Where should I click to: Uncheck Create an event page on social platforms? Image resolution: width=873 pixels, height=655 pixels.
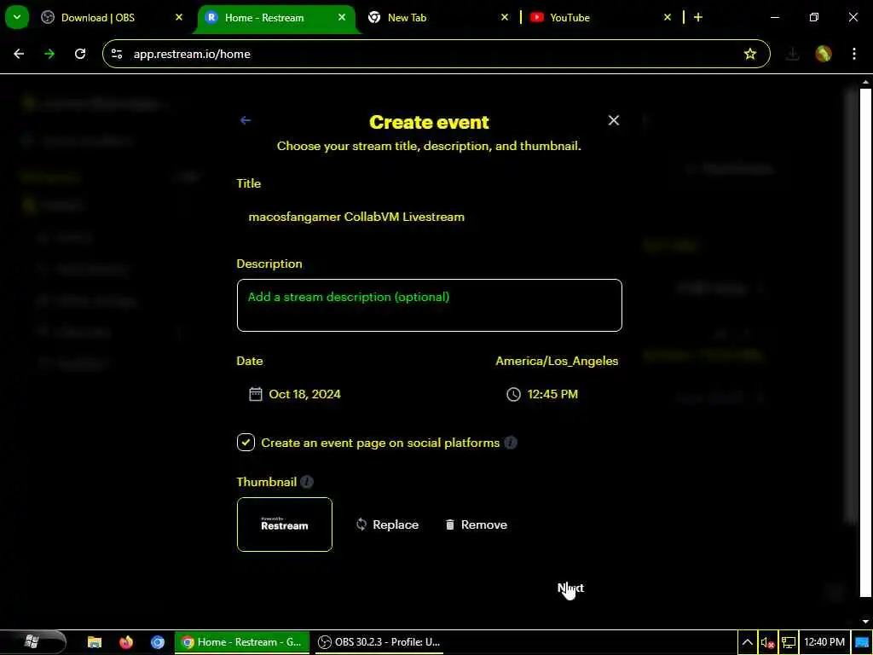click(x=246, y=443)
